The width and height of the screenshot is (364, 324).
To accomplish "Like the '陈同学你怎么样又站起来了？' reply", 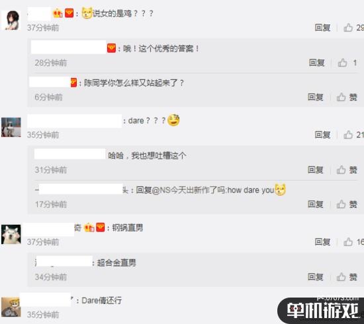I will point(341,97).
